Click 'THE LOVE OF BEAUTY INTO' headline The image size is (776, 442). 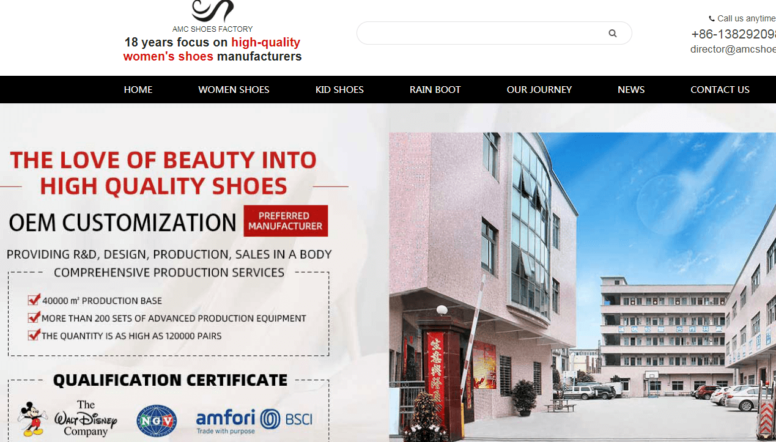(x=163, y=160)
